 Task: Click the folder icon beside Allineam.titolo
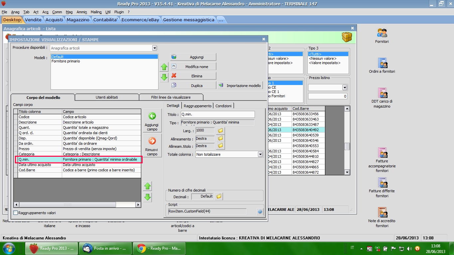click(220, 146)
